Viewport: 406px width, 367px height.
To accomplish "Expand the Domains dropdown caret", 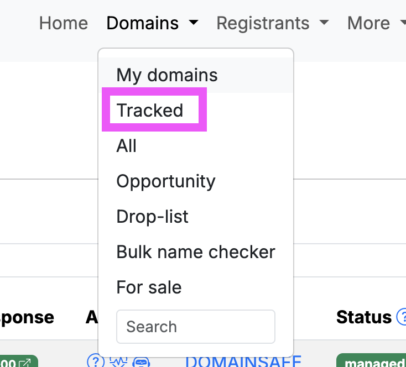I will [193, 23].
